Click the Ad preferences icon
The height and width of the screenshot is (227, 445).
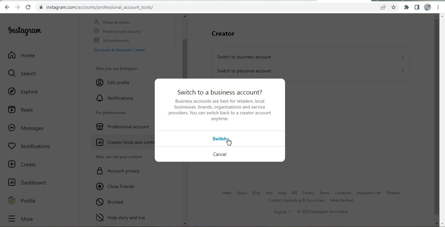96,40
